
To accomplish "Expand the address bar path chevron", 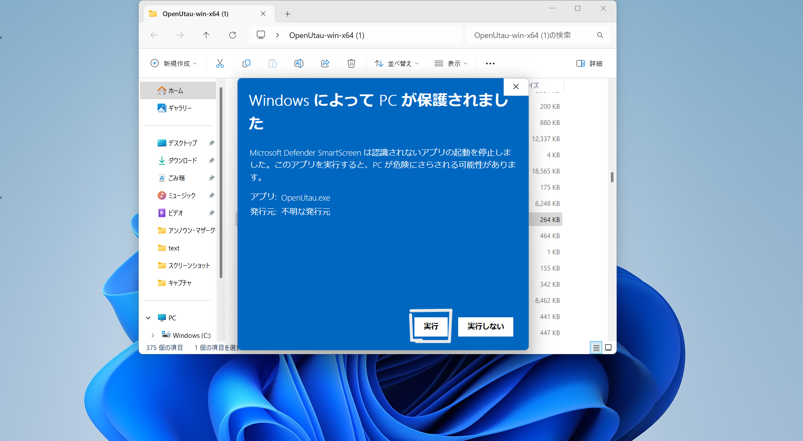I will (x=277, y=35).
